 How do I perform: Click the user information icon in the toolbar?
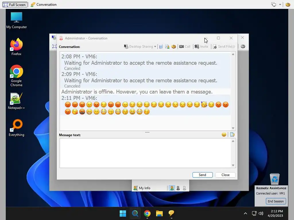pos(167,47)
